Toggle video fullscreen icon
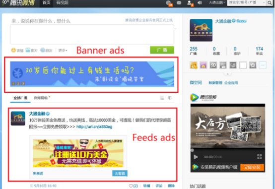Image resolution: width=275 pixels, height=189 pixels. click(260, 157)
